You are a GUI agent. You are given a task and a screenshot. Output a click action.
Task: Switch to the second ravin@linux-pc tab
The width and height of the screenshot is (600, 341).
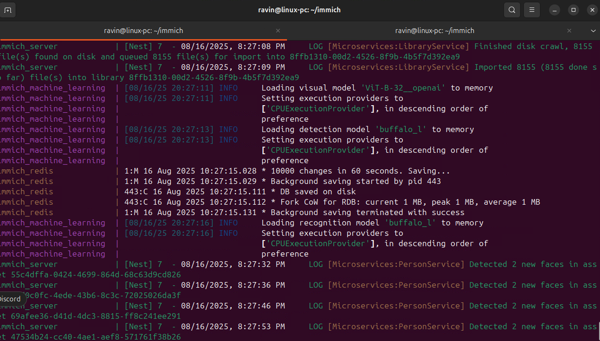[435, 31]
